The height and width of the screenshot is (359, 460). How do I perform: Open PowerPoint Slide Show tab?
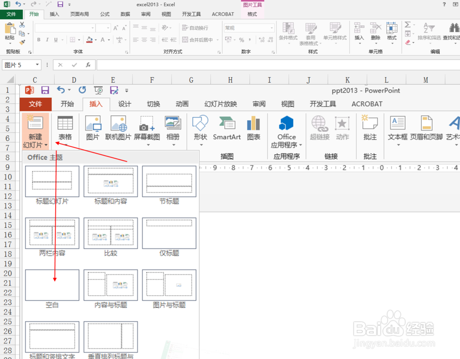coord(221,104)
